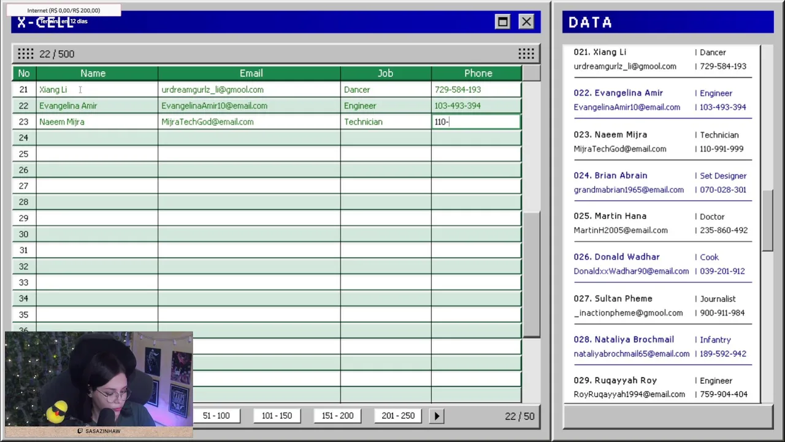Click entry 025. Martin Hana in Data panel

[610, 216]
